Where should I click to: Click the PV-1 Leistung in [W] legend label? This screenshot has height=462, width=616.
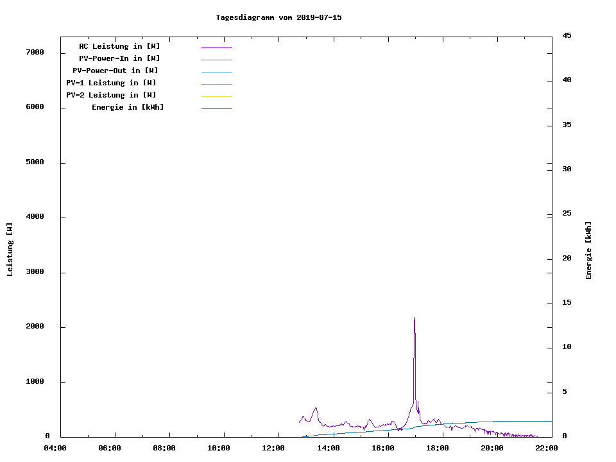[x=111, y=83]
